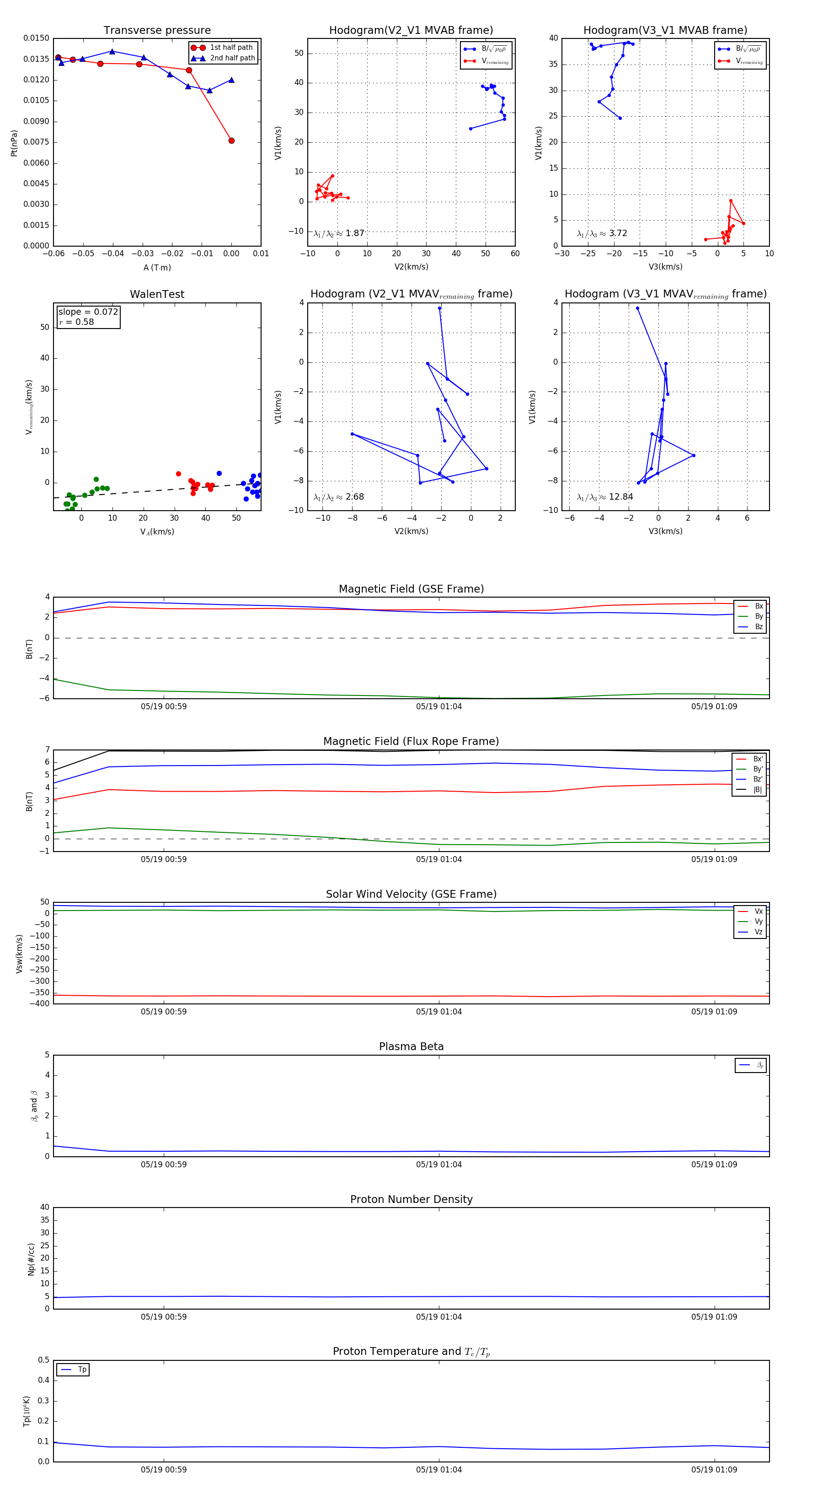Select the |B| legend entry

click(749, 790)
